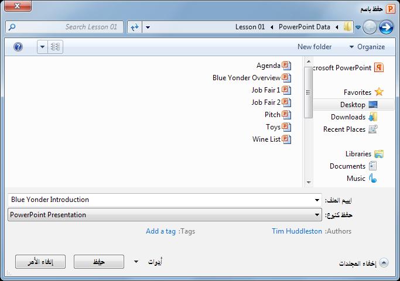
Task: Click the disabled back navigation button
Action: pyautogui.click(x=370, y=27)
